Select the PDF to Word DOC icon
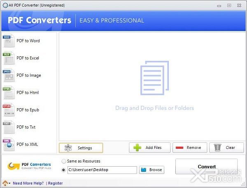Screen dimensions: 247x188 click(x=9, y=41)
